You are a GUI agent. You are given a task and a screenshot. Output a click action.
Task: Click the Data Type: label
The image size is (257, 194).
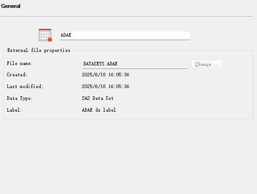pos(20,98)
